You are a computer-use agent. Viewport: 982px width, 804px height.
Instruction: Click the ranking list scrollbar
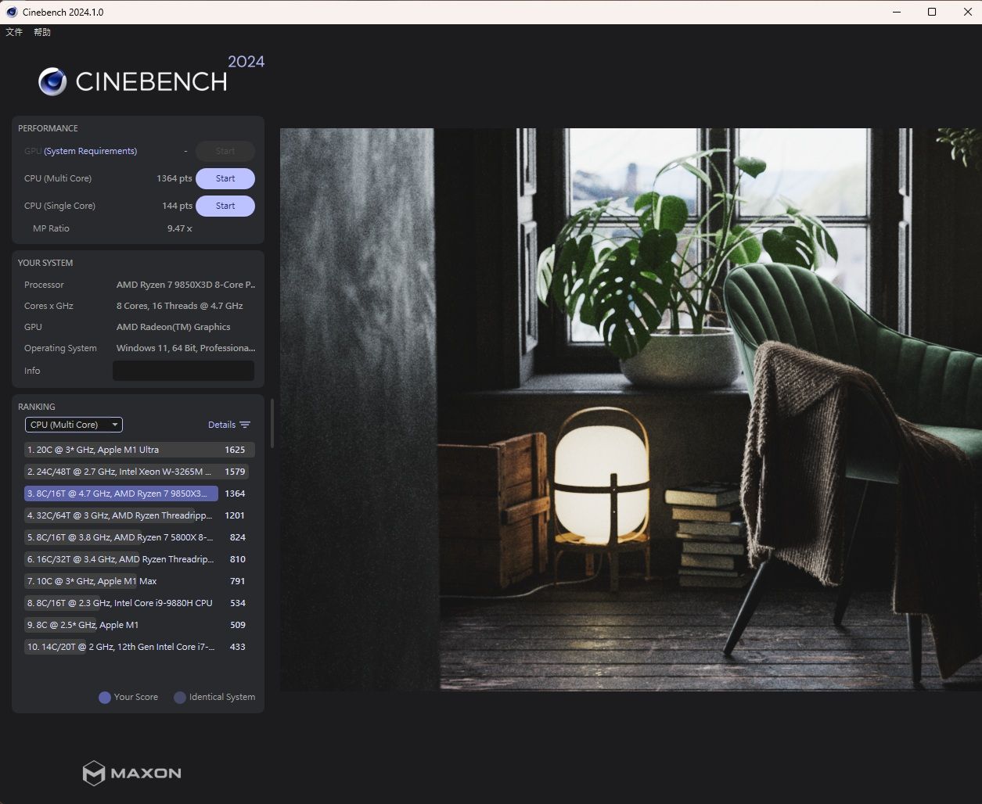pyautogui.click(x=272, y=423)
